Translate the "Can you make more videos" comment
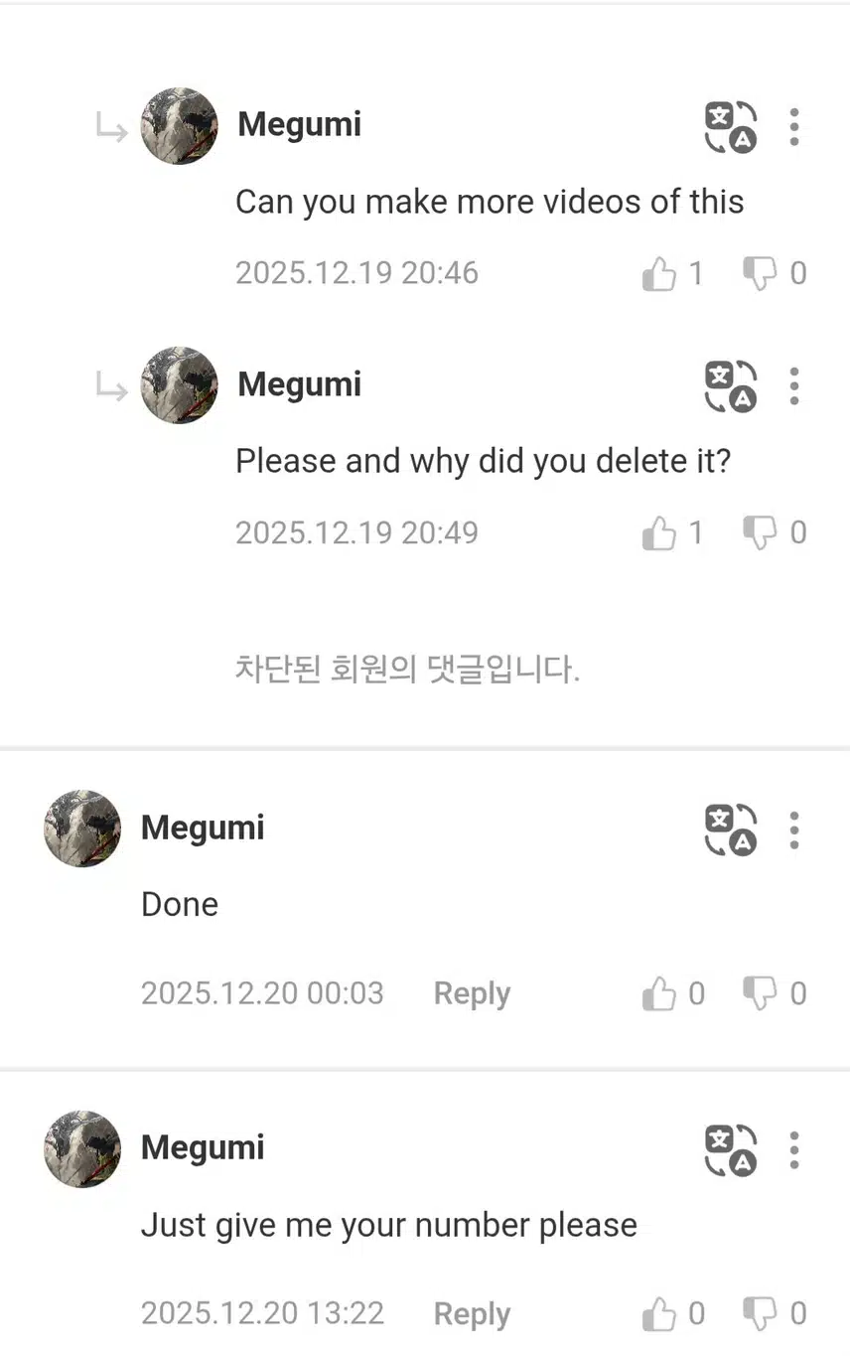850x1356 pixels. coord(731,128)
